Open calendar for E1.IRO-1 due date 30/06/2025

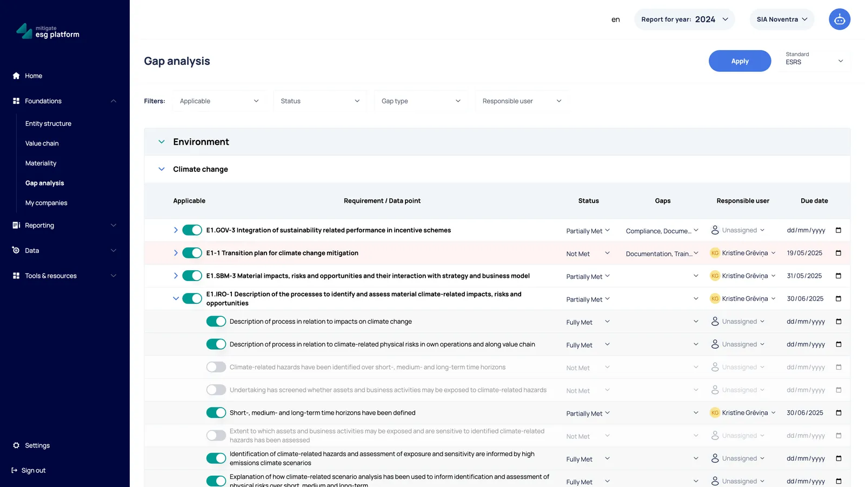point(839,298)
